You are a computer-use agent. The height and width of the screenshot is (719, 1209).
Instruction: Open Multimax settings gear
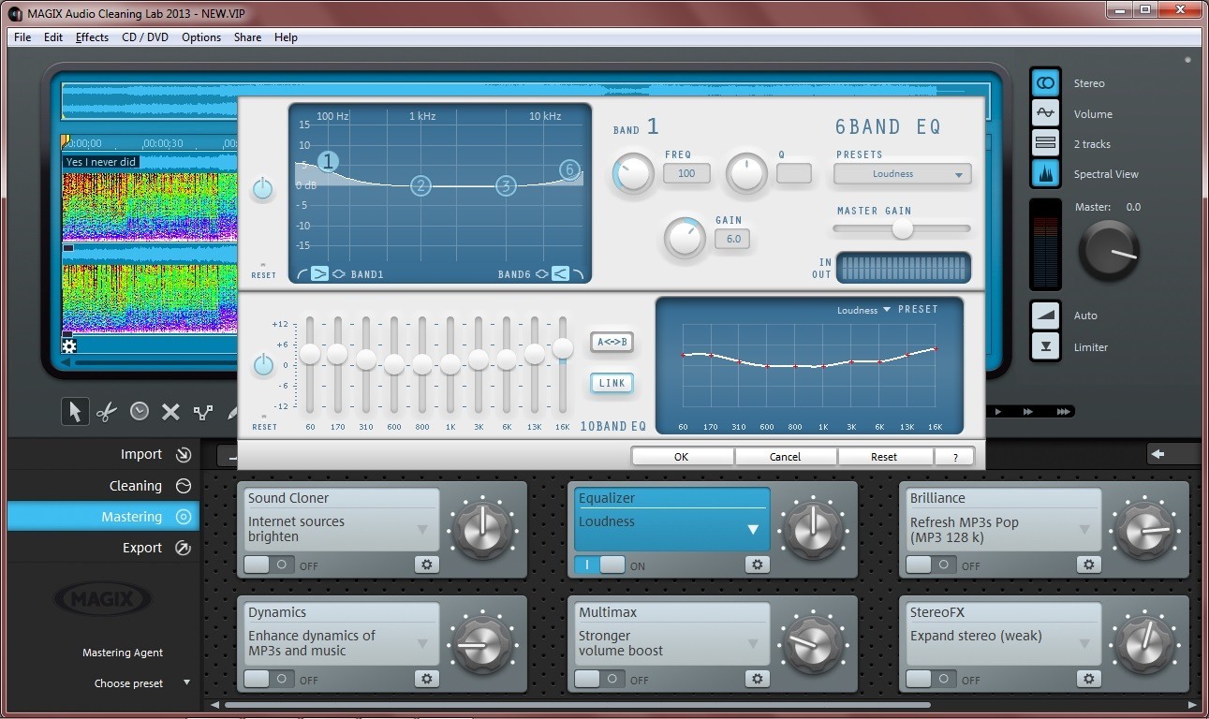tap(758, 679)
